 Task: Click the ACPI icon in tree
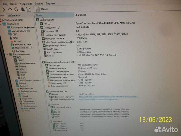(19, 78)
